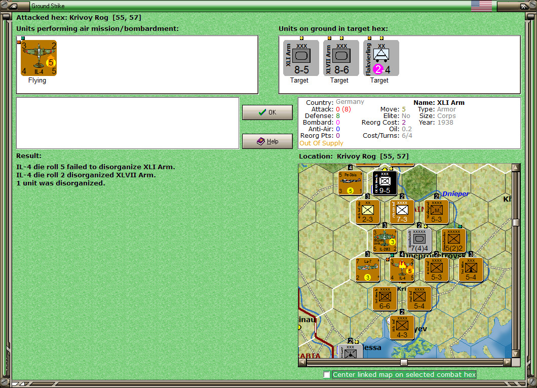Select the XLVII Arm 8-6 target unit
Viewport: 537px width, 388px height.
(341, 58)
